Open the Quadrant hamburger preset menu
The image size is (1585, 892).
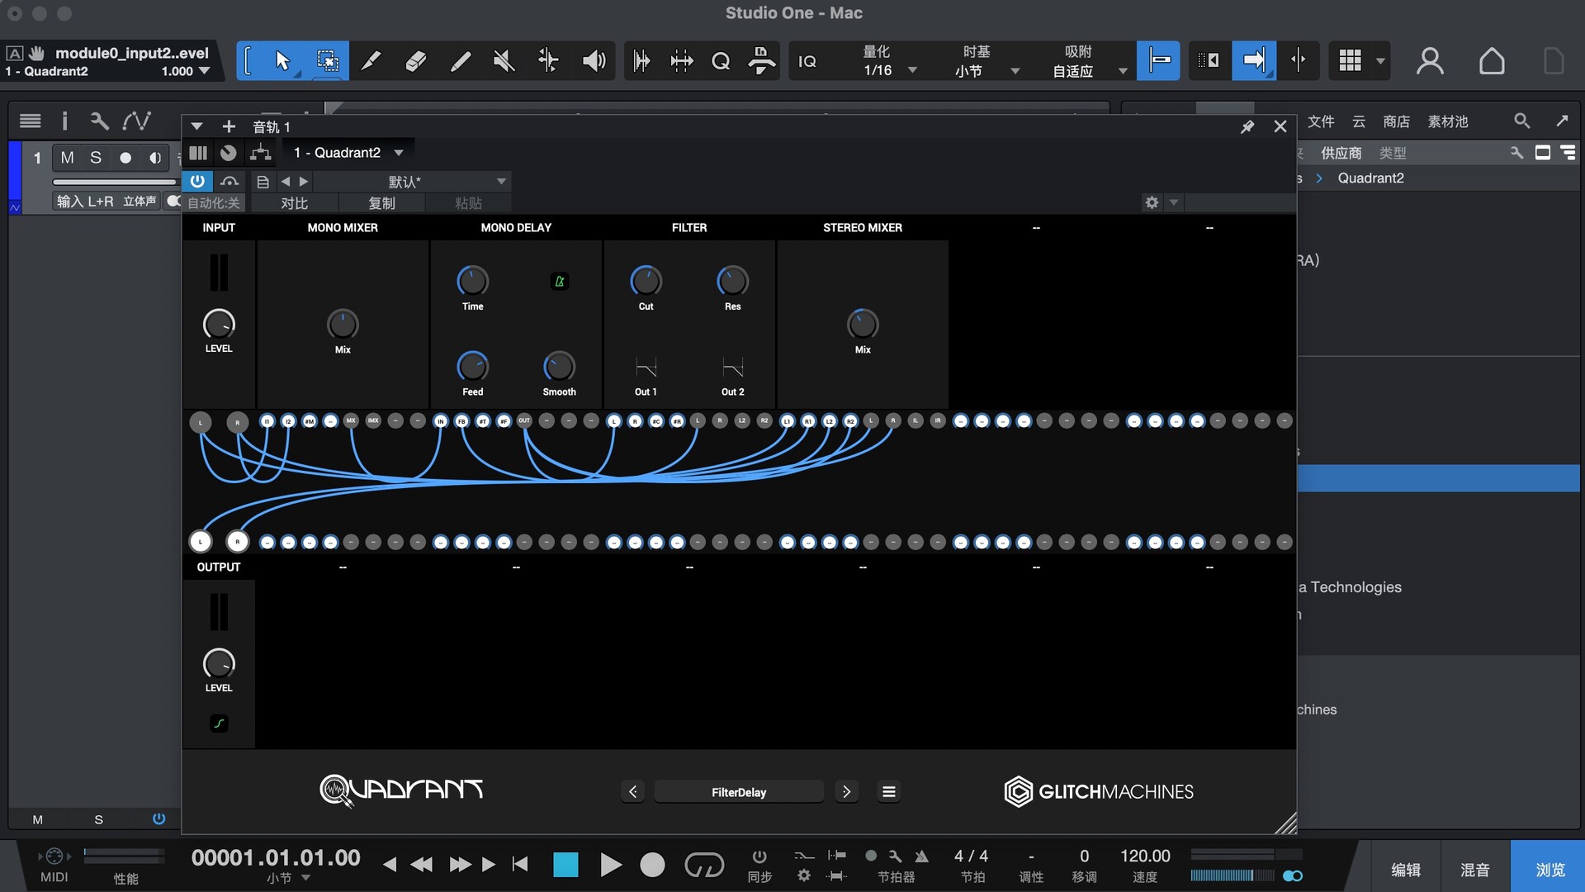(x=888, y=791)
